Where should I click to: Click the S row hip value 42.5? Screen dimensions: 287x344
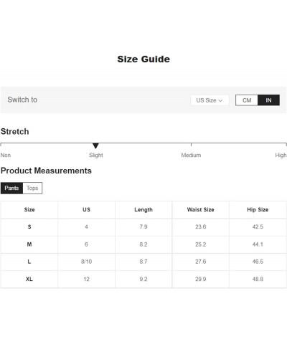coord(258,226)
